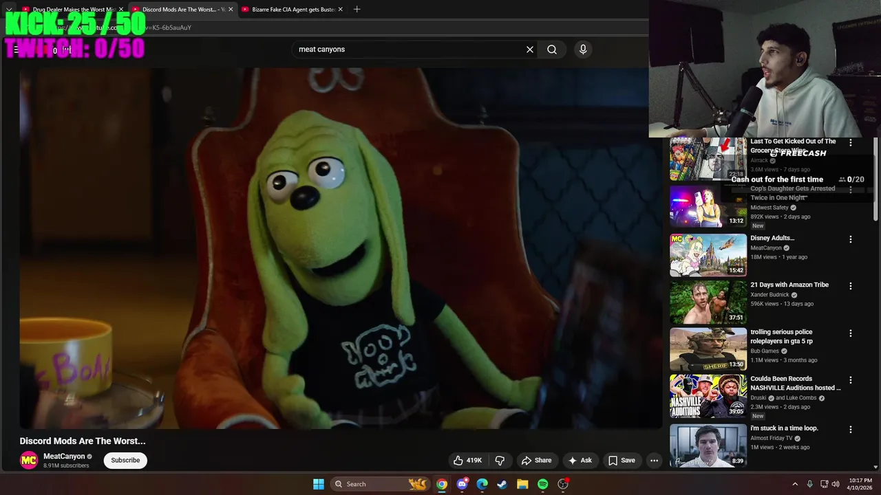This screenshot has width=881, height=495.
Task: Open Discord from the taskbar
Action: point(462,484)
